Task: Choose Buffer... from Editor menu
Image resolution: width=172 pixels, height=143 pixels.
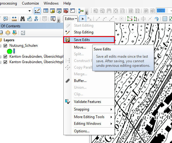Action: (x=89, y=81)
